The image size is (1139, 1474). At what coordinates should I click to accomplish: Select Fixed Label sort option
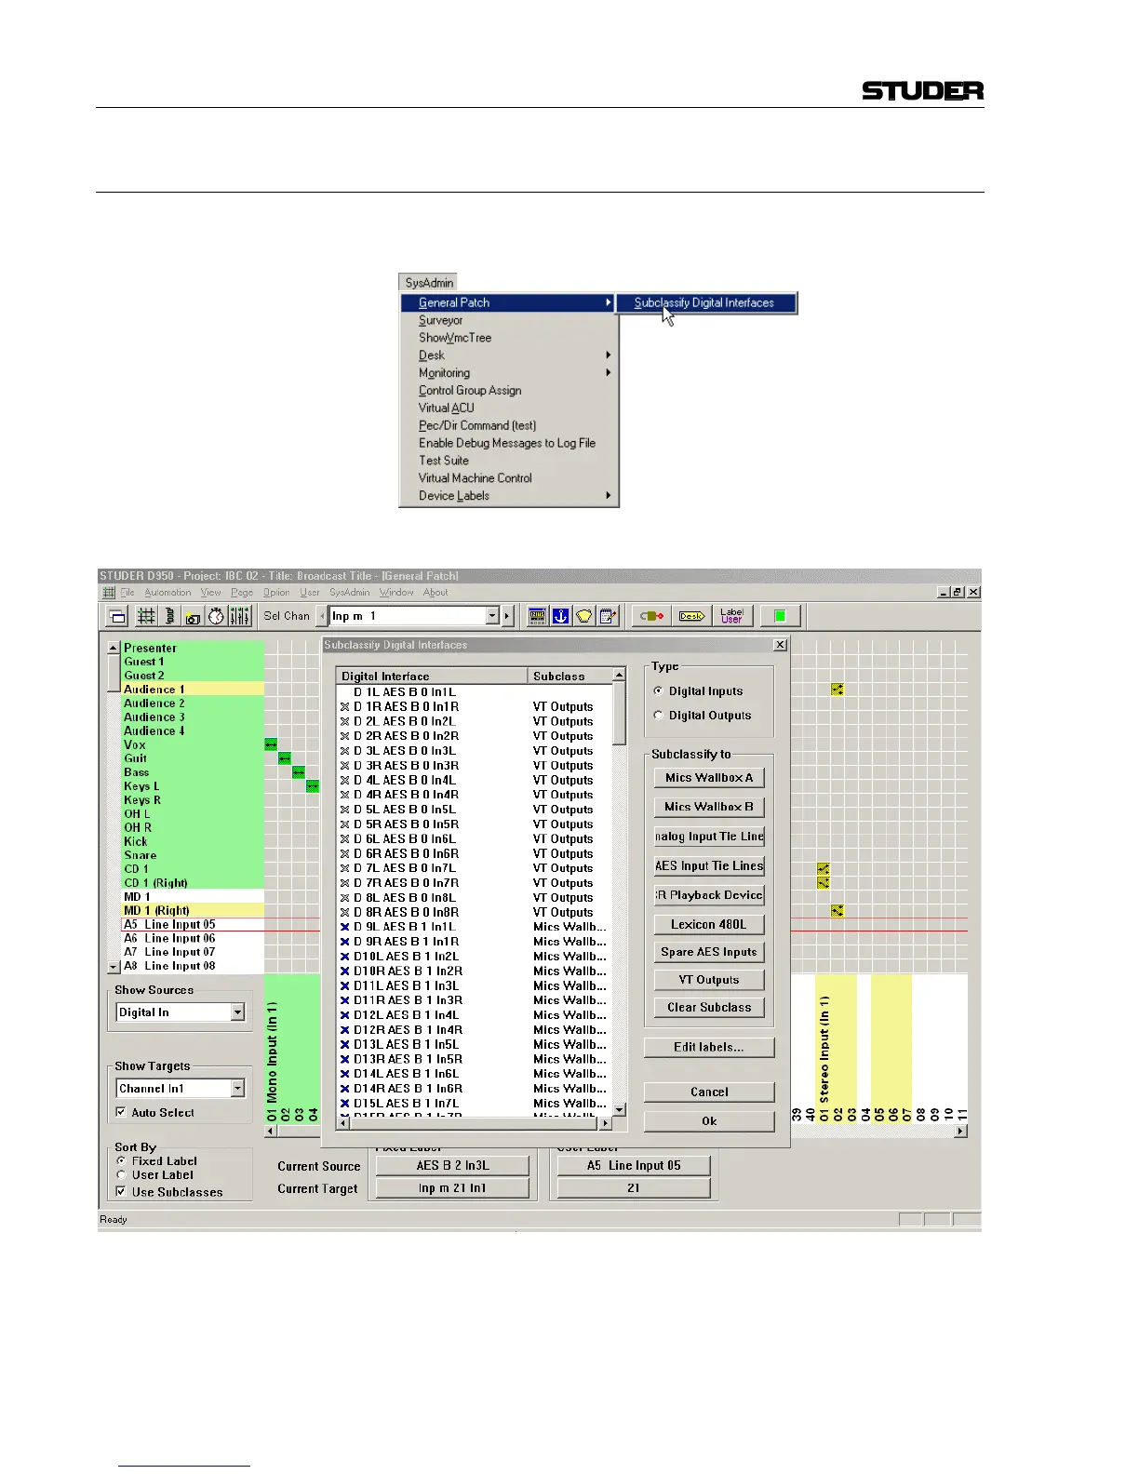coord(121,1161)
